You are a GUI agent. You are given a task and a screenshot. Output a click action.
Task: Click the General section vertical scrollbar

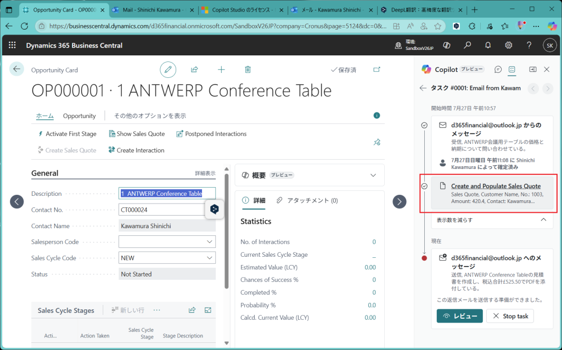pyautogui.click(x=227, y=231)
